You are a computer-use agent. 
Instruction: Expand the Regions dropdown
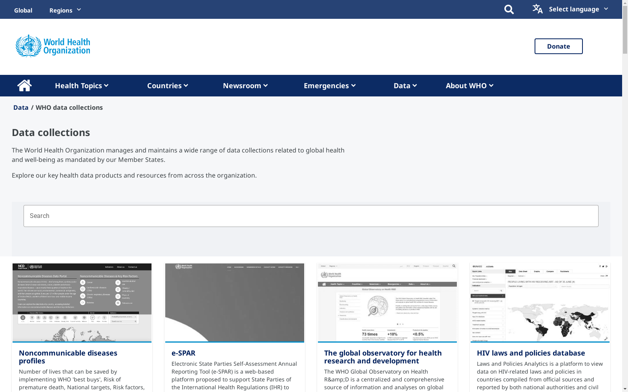click(65, 10)
